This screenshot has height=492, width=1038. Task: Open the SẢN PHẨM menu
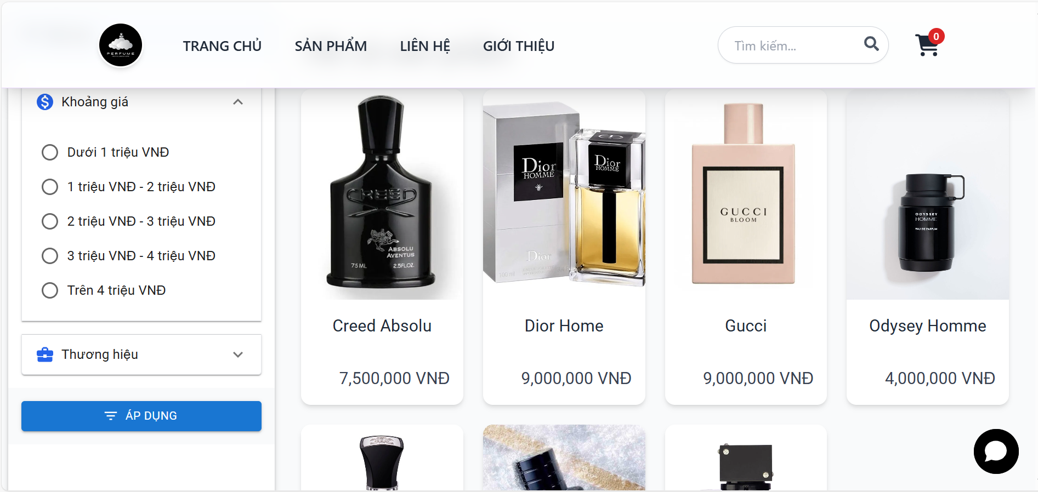pyautogui.click(x=331, y=46)
